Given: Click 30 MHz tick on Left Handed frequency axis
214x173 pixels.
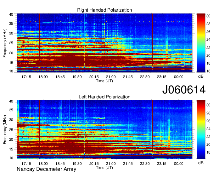Looking at the screenshot, I should pyautogui.click(x=11, y=120).
